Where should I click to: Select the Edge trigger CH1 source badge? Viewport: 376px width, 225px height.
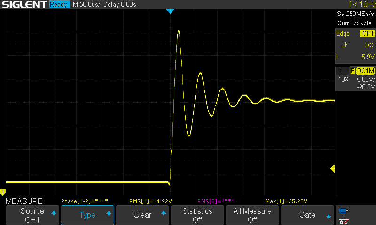pos(367,34)
